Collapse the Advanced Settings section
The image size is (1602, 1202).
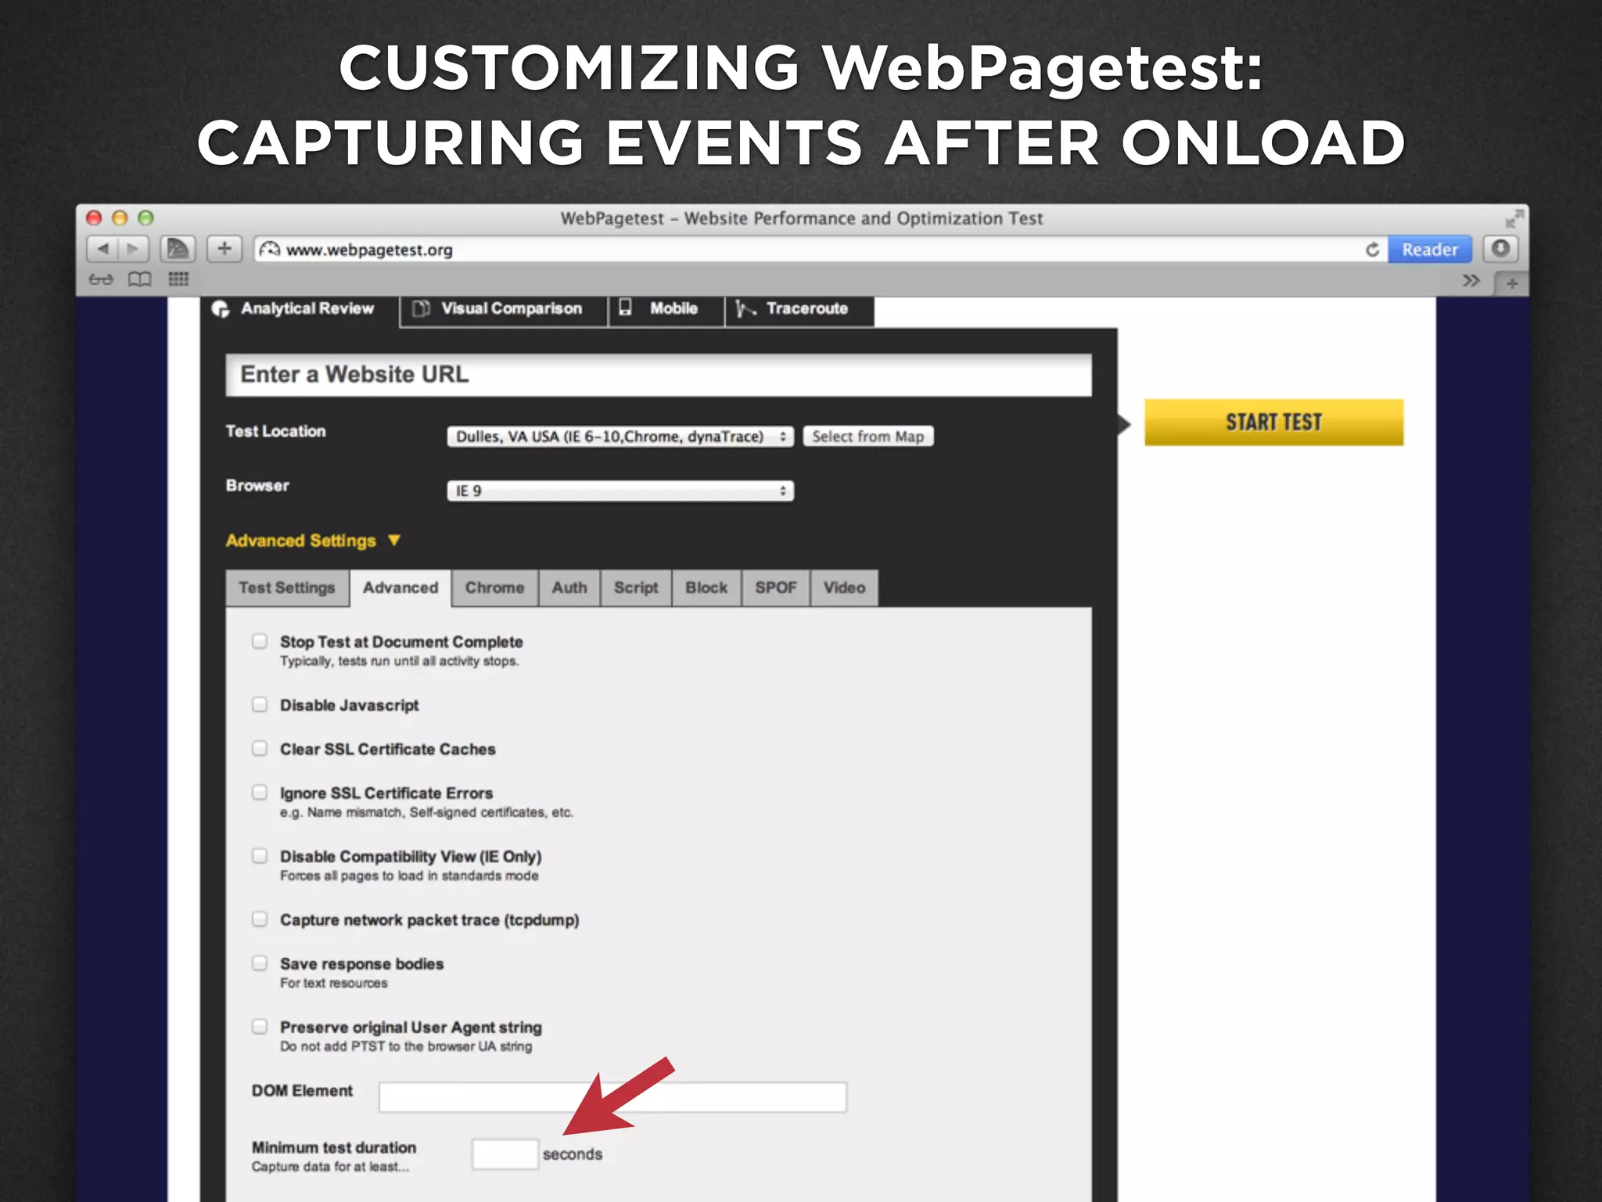[x=313, y=541]
